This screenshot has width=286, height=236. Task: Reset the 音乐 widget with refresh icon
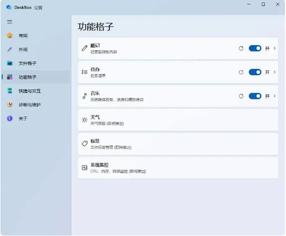pyautogui.click(x=241, y=96)
